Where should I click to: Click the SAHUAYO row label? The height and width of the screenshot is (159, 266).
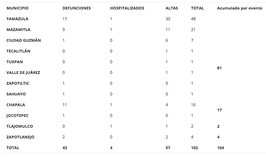[16, 94]
